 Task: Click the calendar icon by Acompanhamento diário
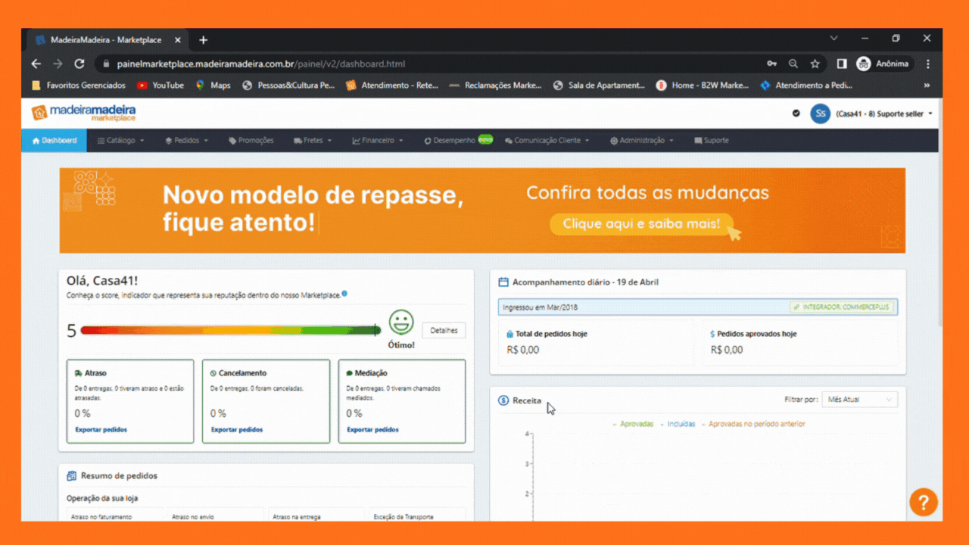(x=503, y=282)
